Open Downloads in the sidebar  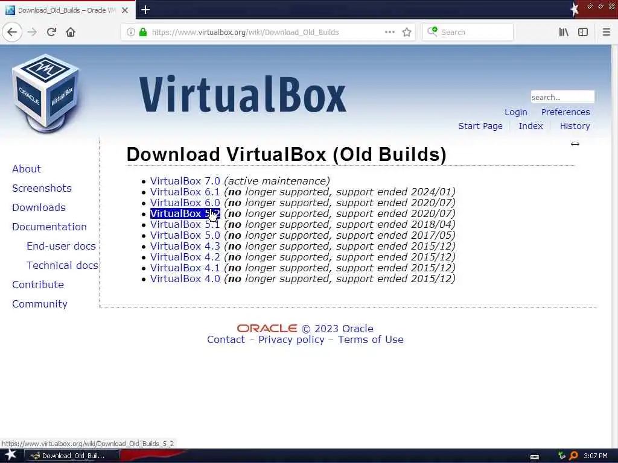click(x=39, y=207)
